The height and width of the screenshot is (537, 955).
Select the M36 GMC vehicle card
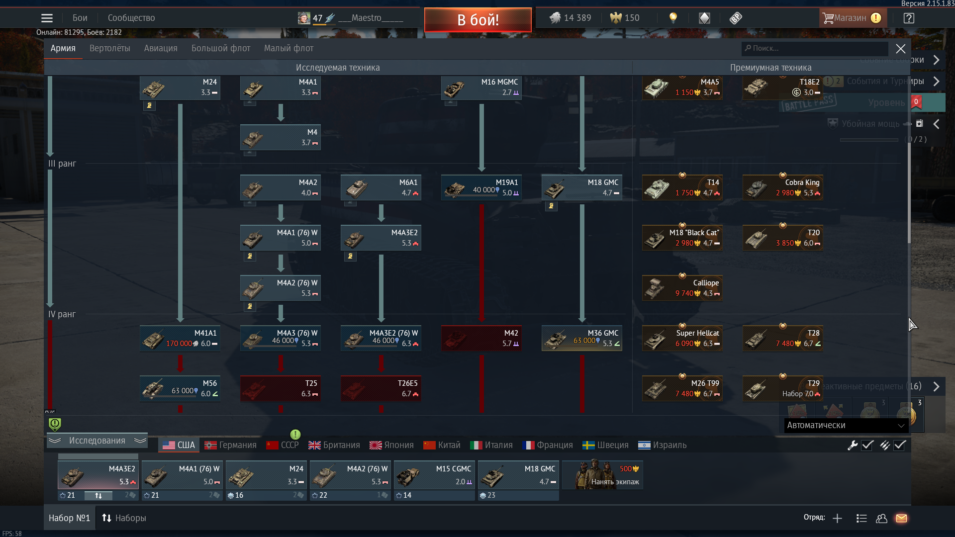point(582,338)
